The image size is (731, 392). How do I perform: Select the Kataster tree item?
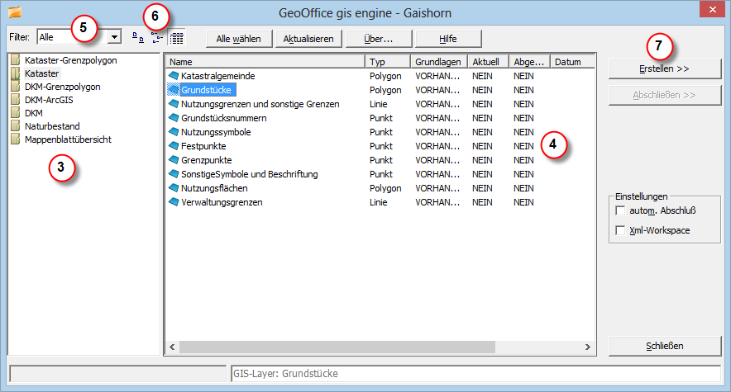pyautogui.click(x=42, y=73)
